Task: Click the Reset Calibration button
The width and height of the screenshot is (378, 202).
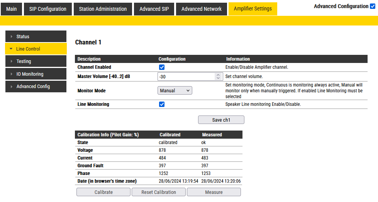Action: [158, 192]
